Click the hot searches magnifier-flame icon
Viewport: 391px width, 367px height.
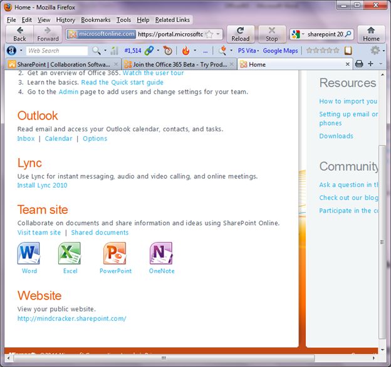(x=222, y=51)
